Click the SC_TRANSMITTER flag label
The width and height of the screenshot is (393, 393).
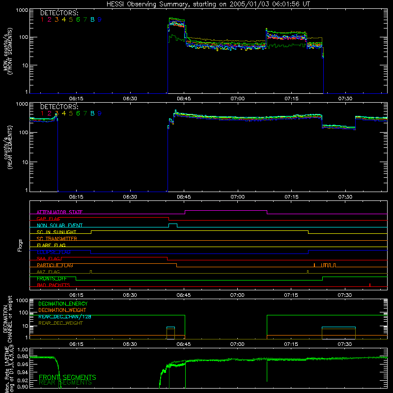pos(56,238)
